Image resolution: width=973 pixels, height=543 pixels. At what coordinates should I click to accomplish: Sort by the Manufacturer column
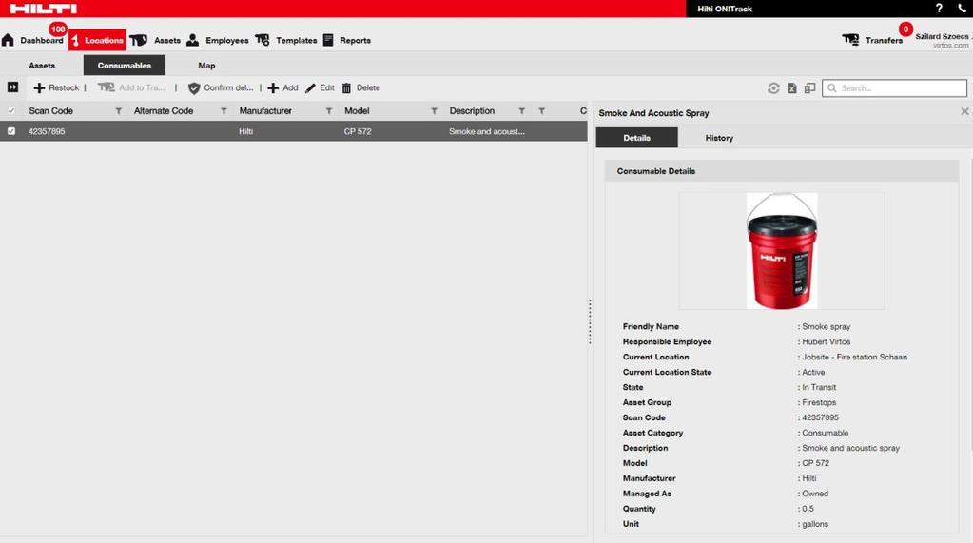[x=265, y=111]
